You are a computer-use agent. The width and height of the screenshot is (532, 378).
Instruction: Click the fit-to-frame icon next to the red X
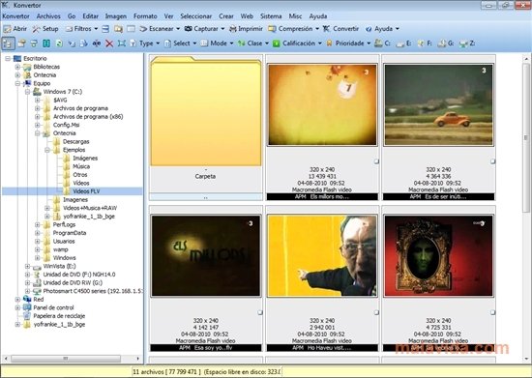click(122, 44)
